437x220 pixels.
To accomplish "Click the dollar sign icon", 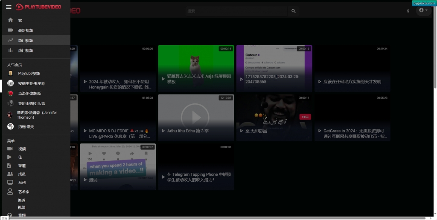I will pyautogui.click(x=408, y=11).
